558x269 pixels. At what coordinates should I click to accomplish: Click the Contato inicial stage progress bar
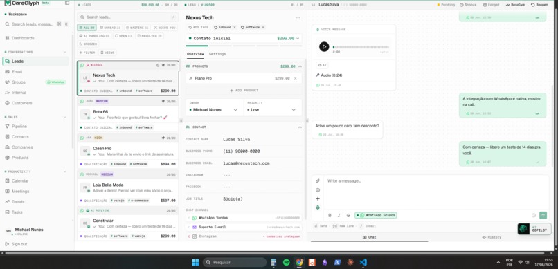(x=244, y=46)
